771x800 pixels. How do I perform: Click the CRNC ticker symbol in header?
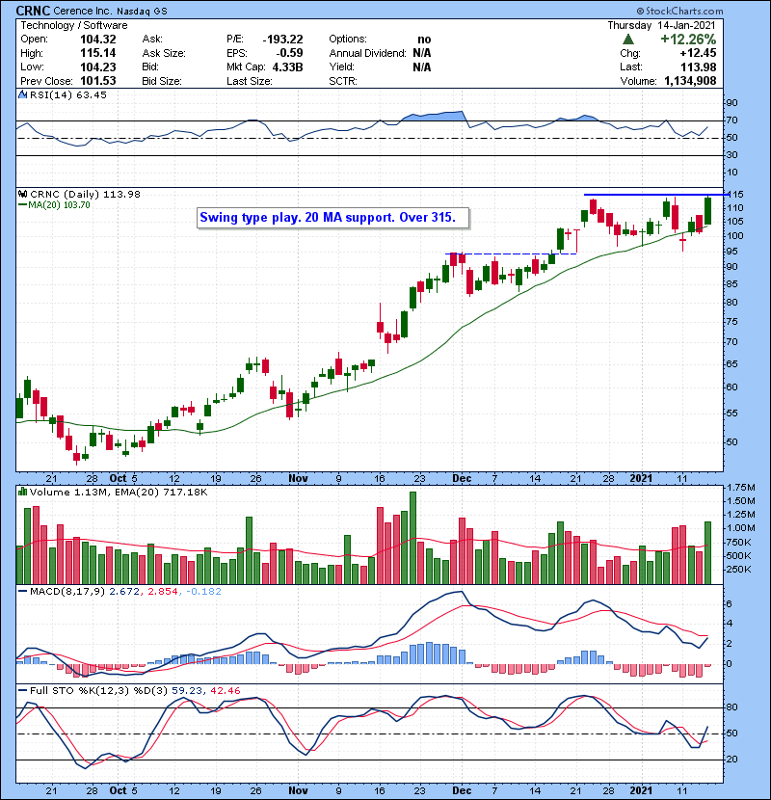coord(33,11)
